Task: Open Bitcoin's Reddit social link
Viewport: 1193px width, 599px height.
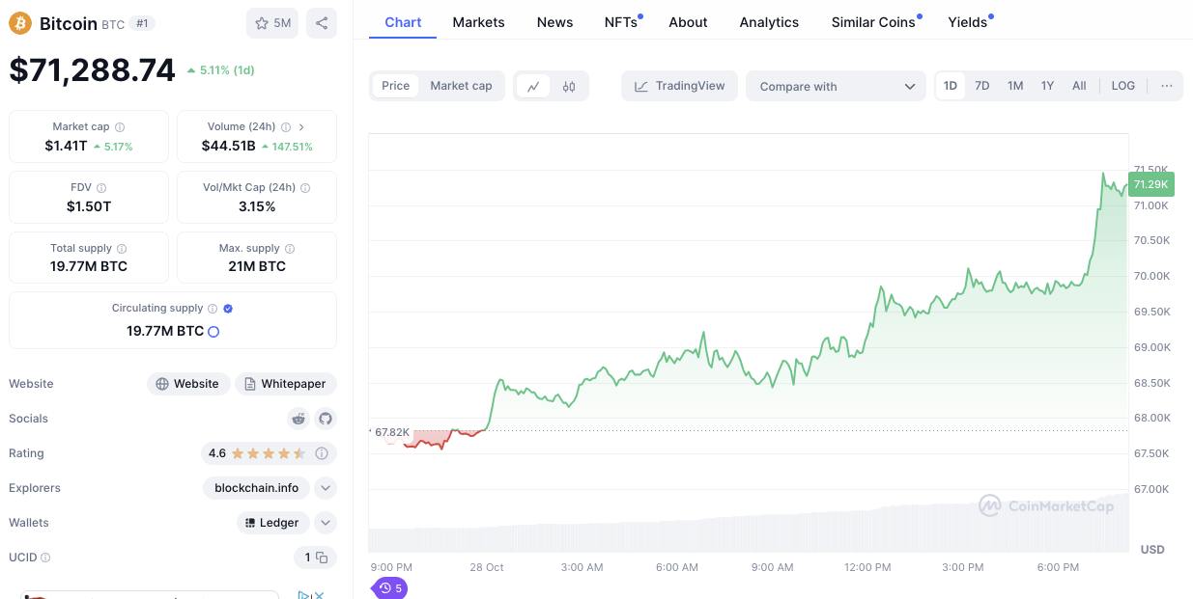Action: tap(298, 419)
